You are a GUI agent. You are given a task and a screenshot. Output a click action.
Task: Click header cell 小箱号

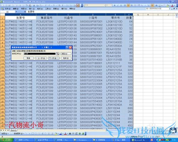93,18
